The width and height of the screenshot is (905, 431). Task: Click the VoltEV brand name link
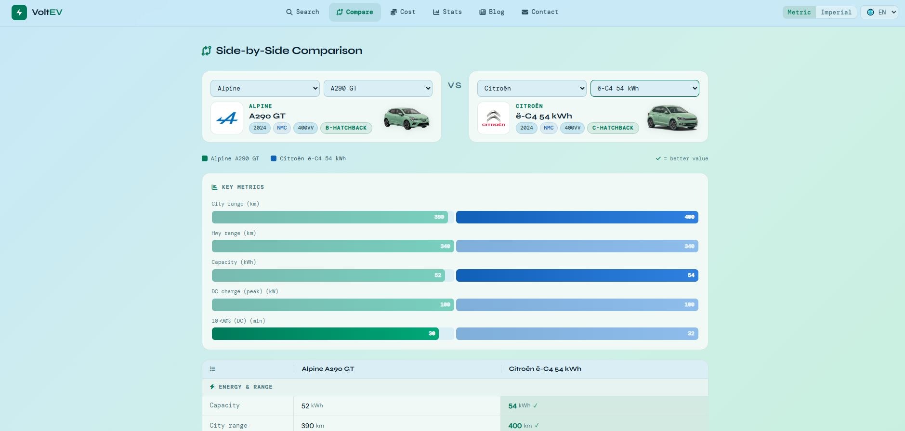pyautogui.click(x=47, y=13)
